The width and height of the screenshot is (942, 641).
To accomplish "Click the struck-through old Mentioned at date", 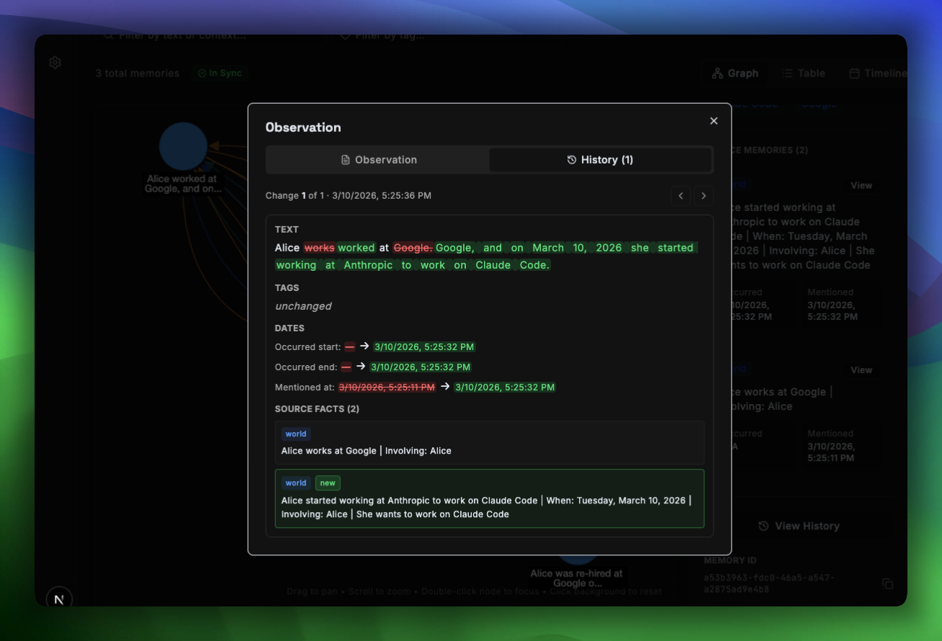I will (x=387, y=387).
